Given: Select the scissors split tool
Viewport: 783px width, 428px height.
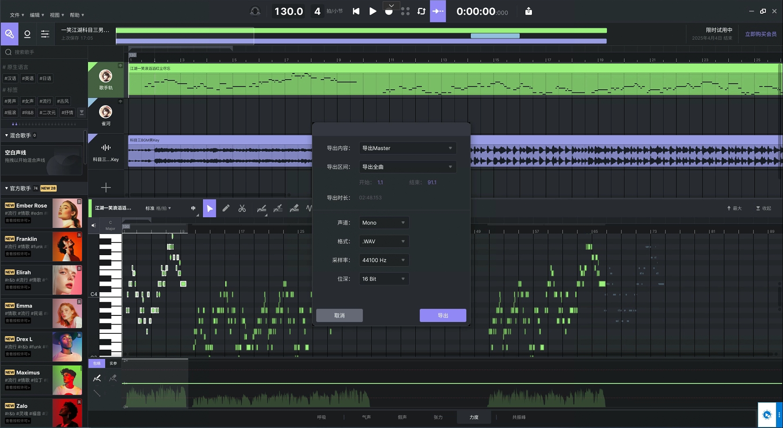Looking at the screenshot, I should (x=242, y=209).
